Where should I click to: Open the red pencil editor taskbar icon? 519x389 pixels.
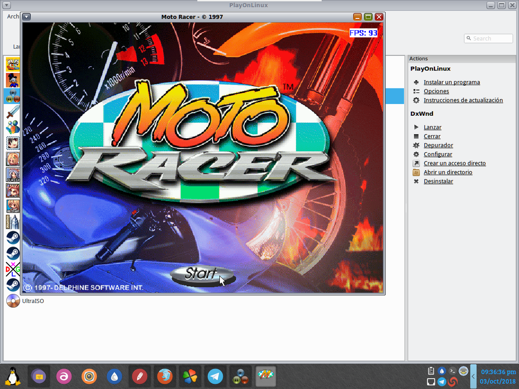(139, 376)
